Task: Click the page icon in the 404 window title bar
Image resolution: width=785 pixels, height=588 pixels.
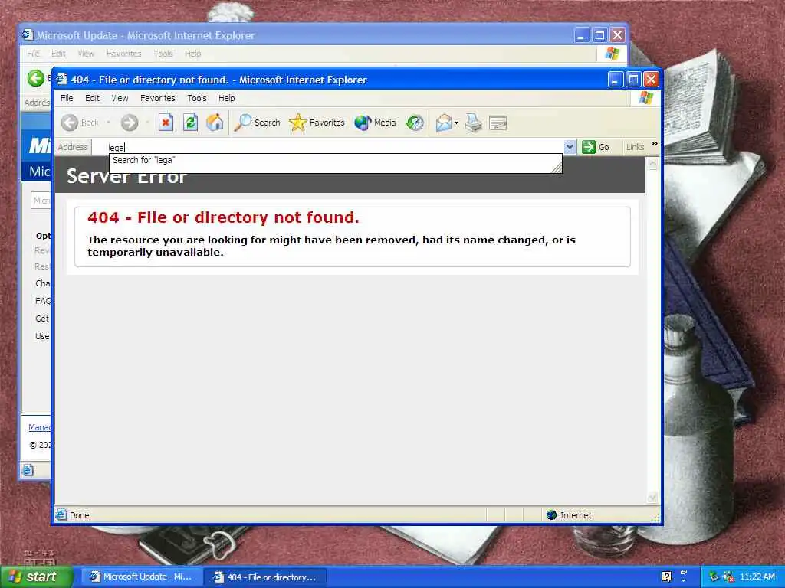Action: [x=62, y=80]
